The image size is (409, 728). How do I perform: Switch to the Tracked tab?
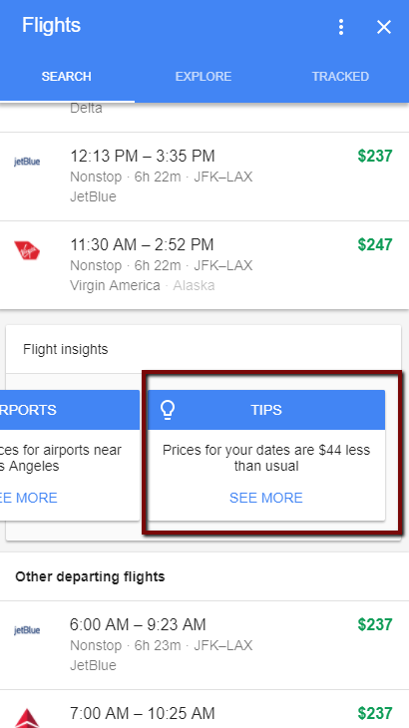click(340, 77)
